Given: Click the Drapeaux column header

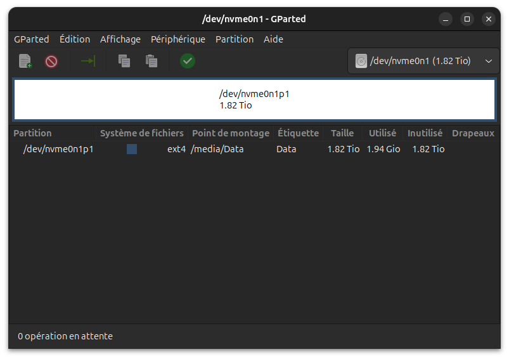Looking at the screenshot, I should click(x=473, y=133).
